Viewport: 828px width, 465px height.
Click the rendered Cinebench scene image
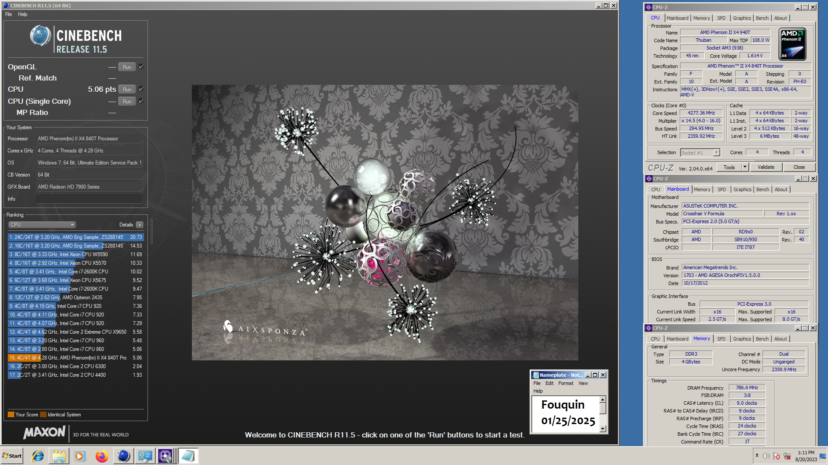(x=385, y=222)
